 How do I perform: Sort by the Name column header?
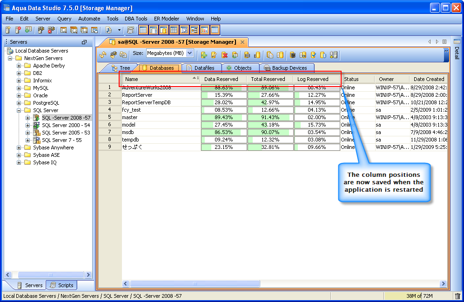[x=161, y=79]
